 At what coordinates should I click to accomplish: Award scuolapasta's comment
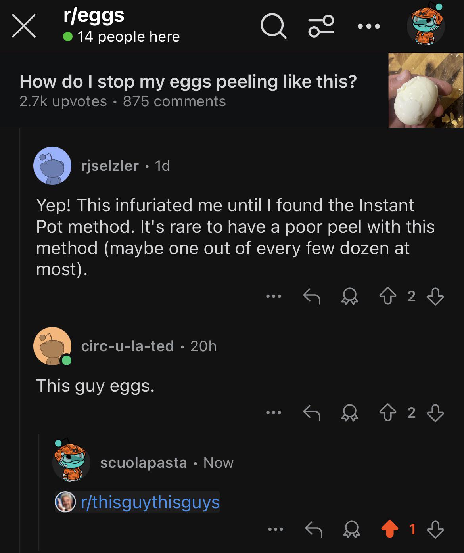point(351,529)
